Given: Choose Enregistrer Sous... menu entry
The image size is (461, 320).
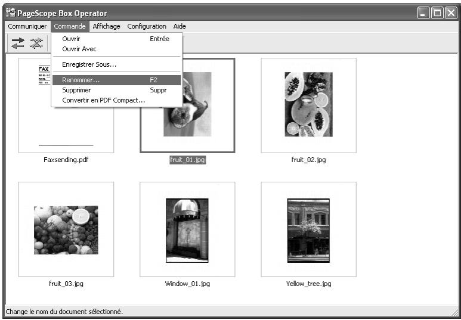Looking at the screenshot, I should [x=117, y=64].
